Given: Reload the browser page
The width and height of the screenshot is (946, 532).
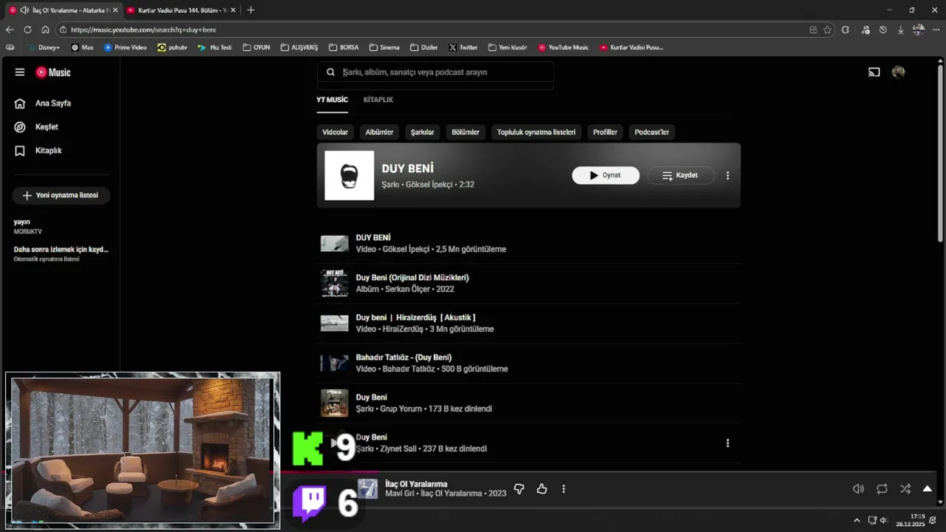Looking at the screenshot, I should pos(27,30).
